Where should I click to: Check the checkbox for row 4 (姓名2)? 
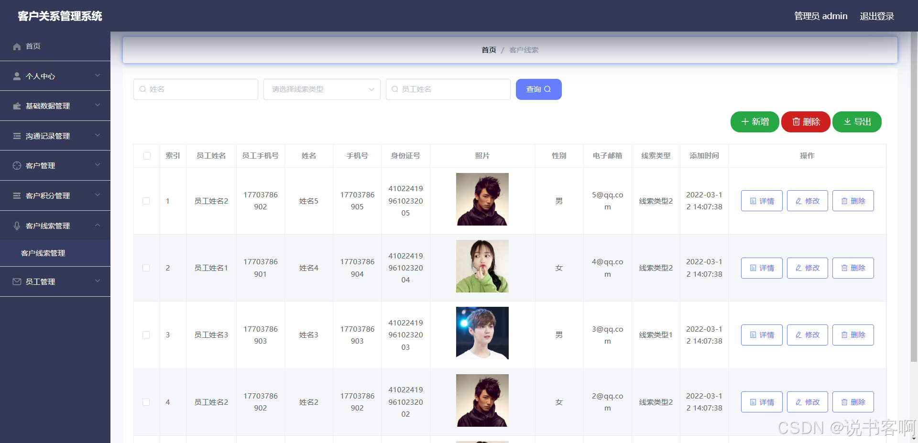tap(146, 402)
